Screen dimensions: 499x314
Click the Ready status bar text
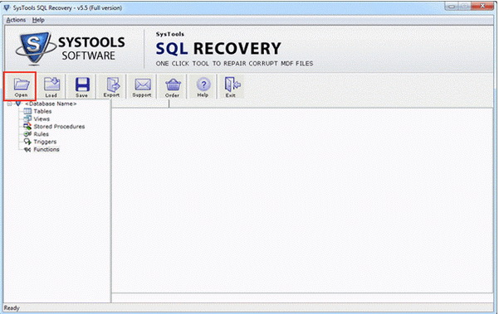click(12, 308)
